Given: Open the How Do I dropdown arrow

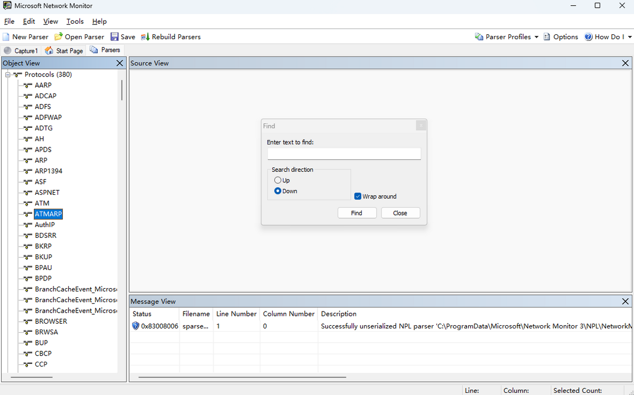Looking at the screenshot, I should (x=630, y=37).
